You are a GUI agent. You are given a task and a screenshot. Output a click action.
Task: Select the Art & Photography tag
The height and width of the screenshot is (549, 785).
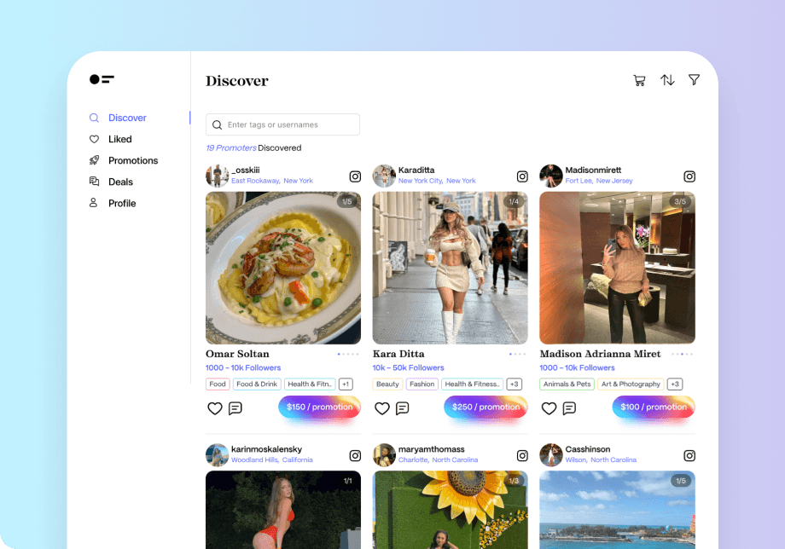click(x=631, y=384)
